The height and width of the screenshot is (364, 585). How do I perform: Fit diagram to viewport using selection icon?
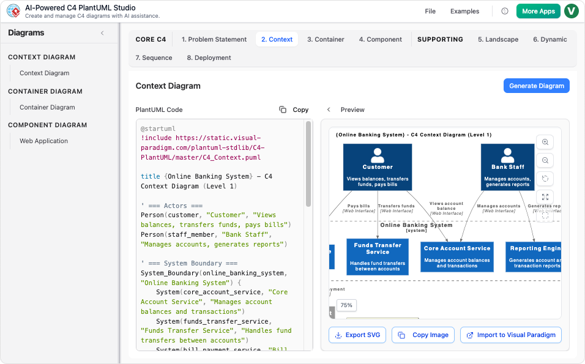[x=545, y=214]
